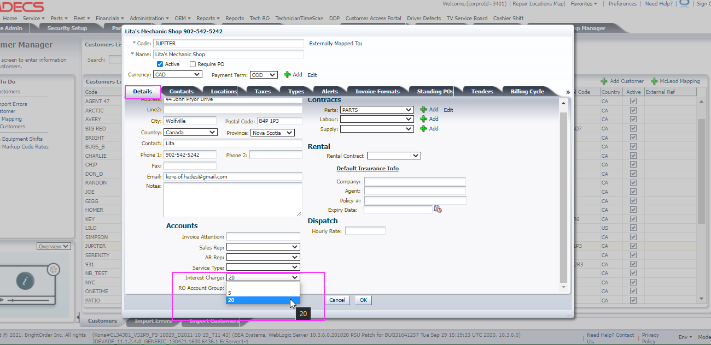Select 20 in Interest Charge list

pos(263,300)
